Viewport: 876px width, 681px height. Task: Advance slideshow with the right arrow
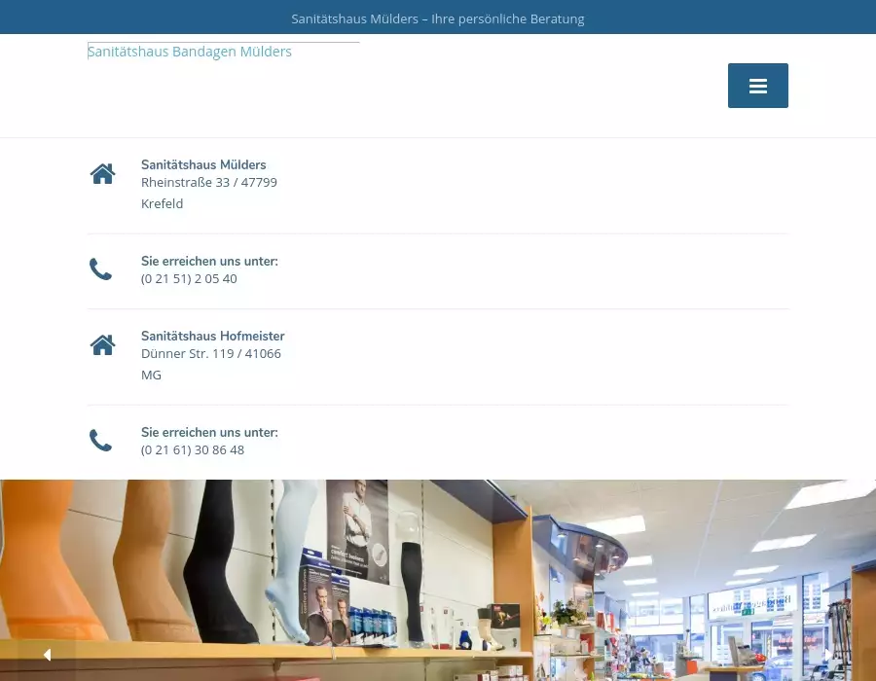tap(829, 655)
